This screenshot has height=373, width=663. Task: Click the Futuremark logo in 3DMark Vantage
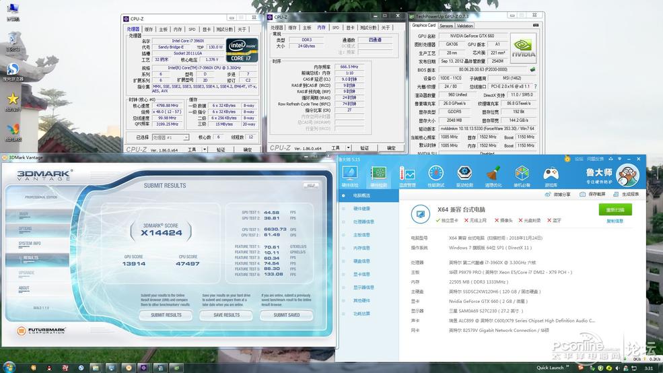41,331
